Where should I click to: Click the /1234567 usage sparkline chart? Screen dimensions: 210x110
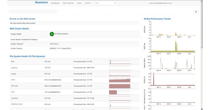(x=119, y=98)
